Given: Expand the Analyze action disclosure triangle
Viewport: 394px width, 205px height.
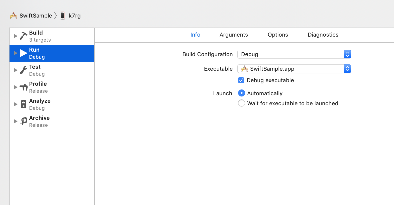Looking at the screenshot, I should [x=15, y=104].
